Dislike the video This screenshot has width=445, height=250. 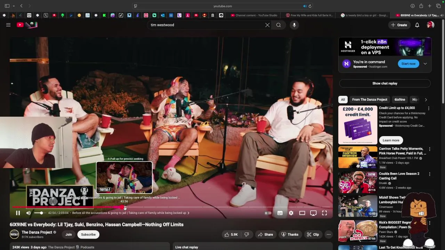click(x=246, y=234)
